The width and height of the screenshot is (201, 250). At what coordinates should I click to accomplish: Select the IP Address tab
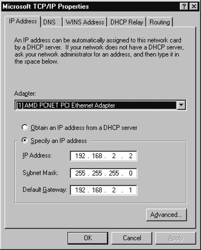point(23,21)
